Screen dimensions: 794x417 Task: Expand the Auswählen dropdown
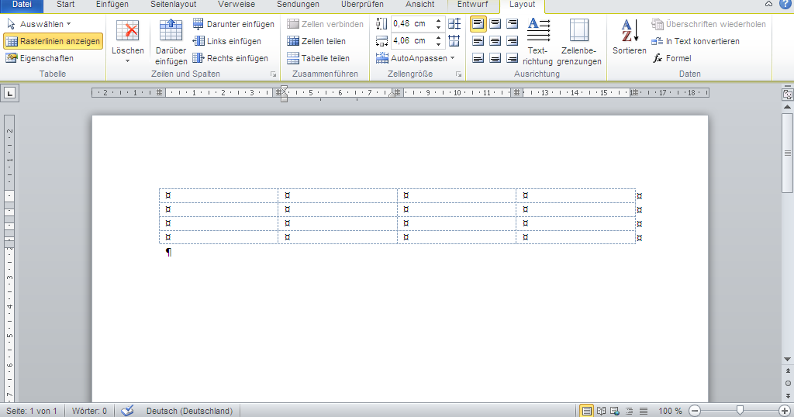pos(39,24)
